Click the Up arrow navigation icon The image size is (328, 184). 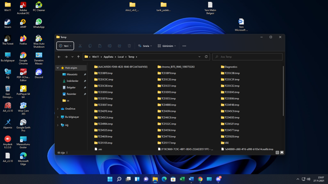[x=78, y=57]
